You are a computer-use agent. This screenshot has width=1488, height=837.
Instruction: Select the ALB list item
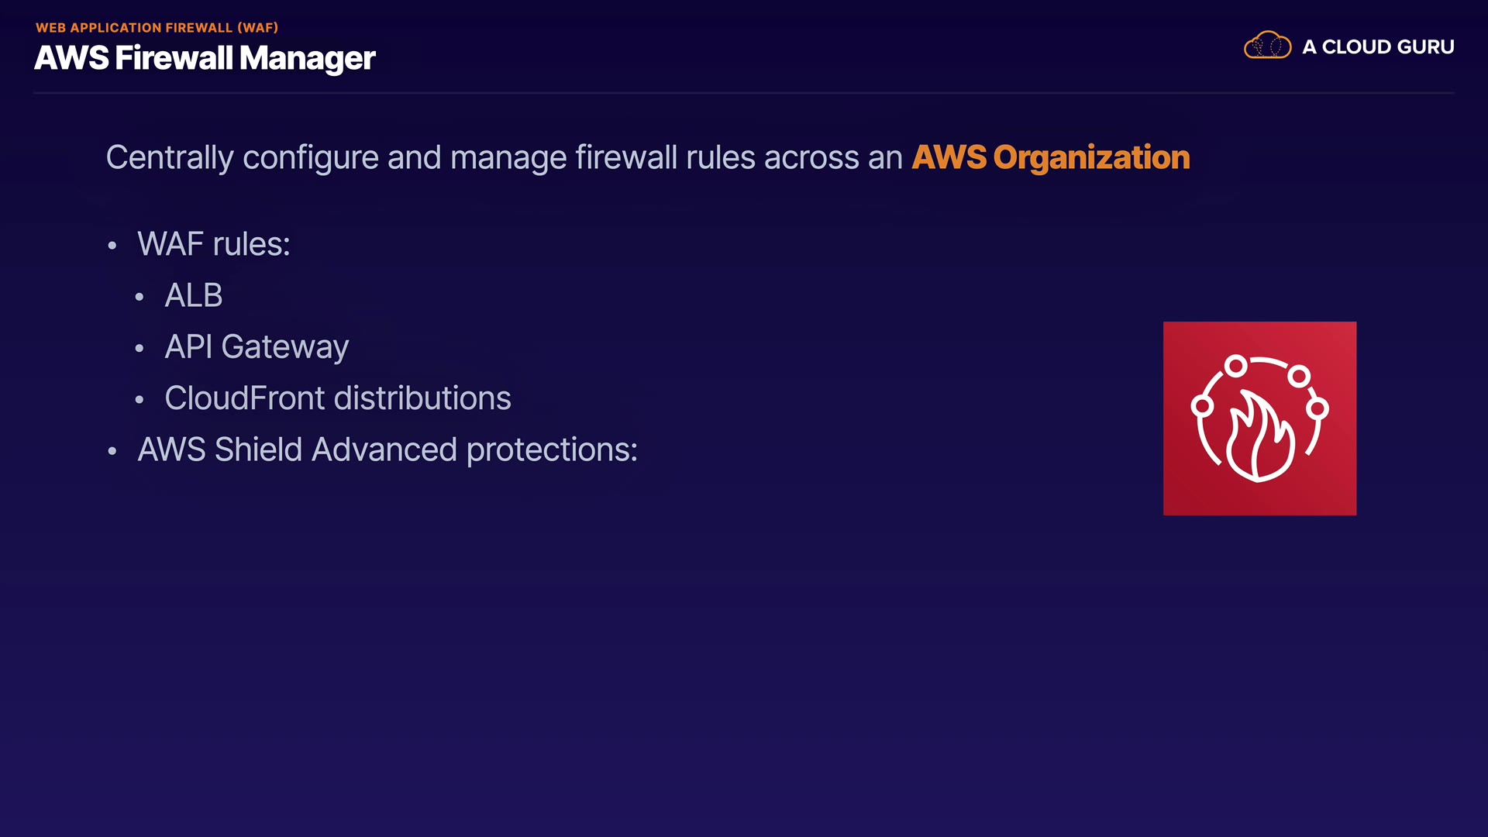194,295
